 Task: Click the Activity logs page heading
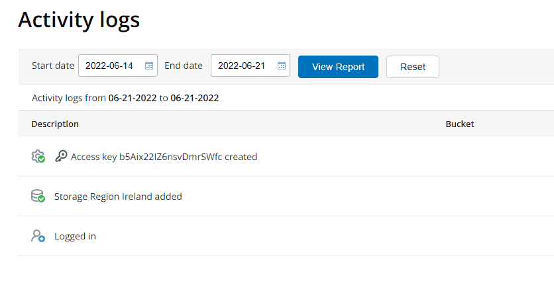[79, 21]
